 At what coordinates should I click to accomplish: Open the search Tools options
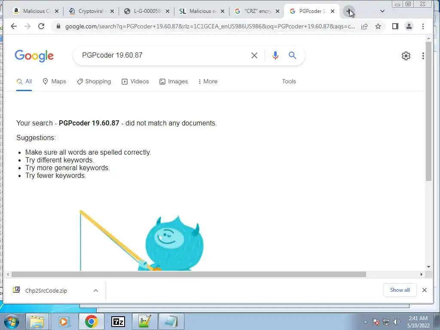click(289, 81)
